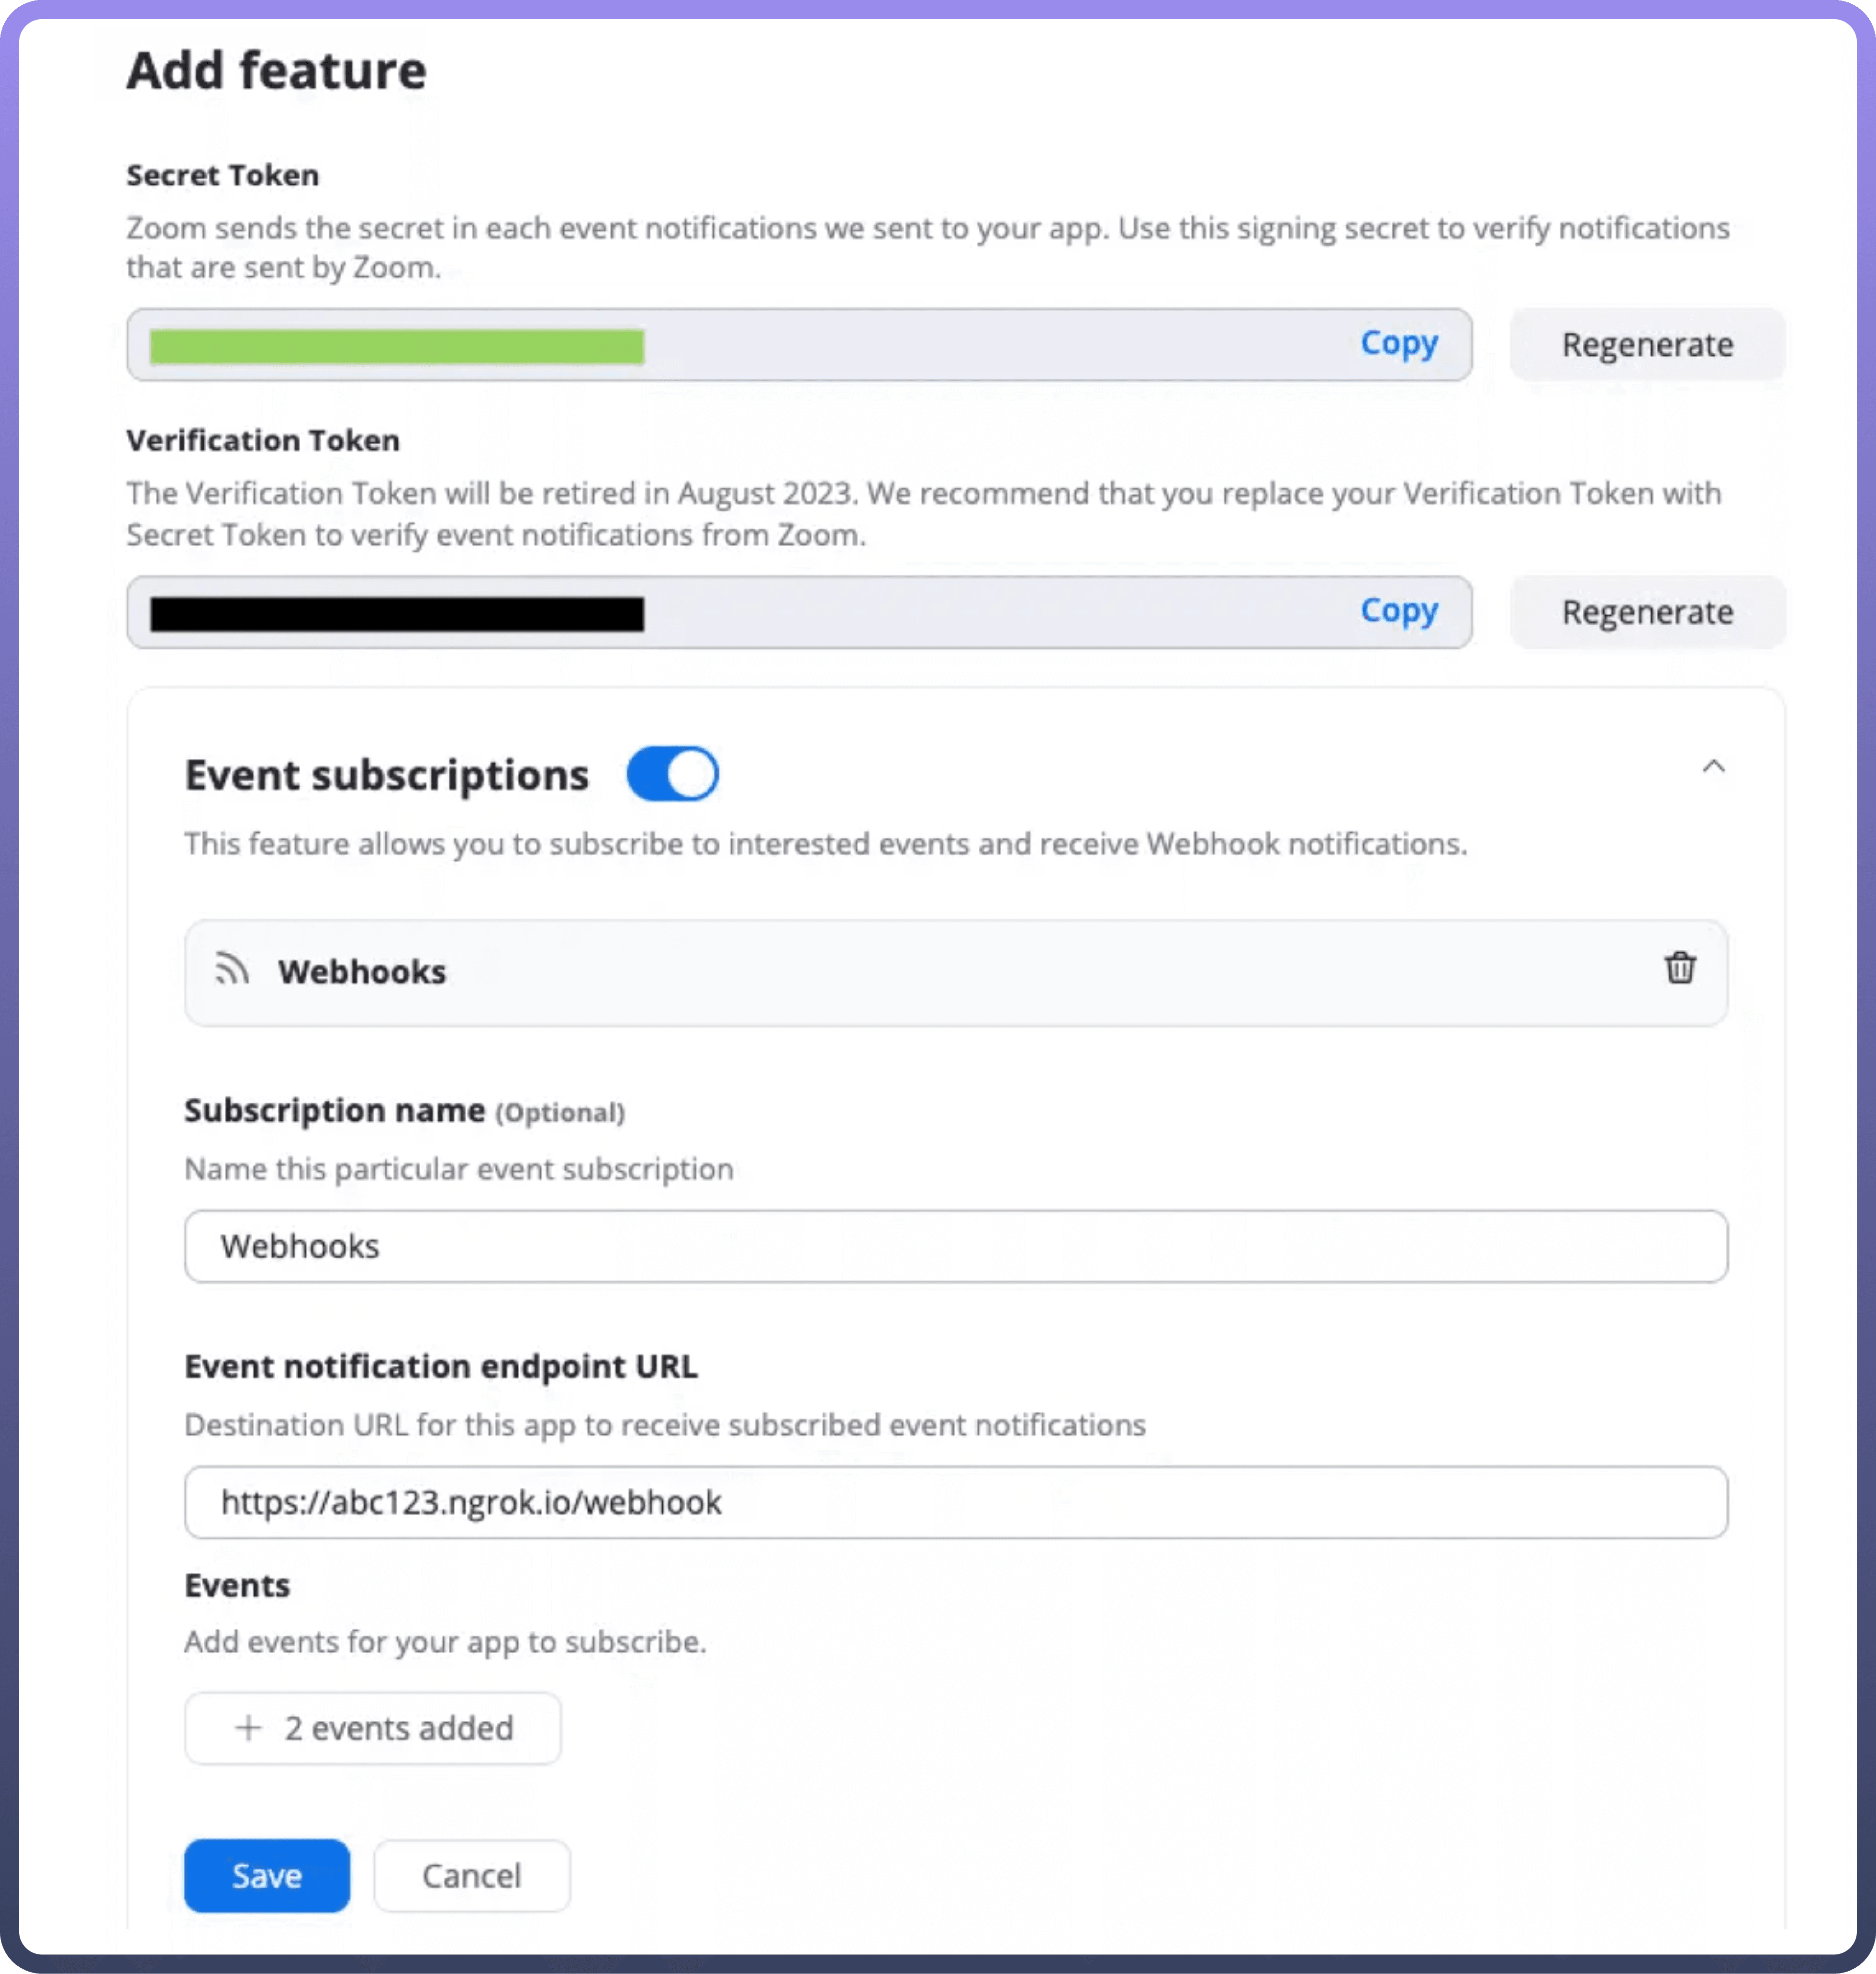The width and height of the screenshot is (1876, 1974).
Task: Copy the Verification Token value
Action: click(1398, 610)
